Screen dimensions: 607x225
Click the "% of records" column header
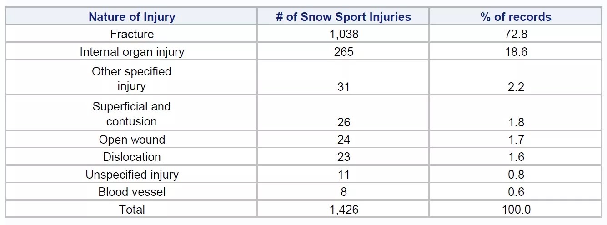[x=516, y=17]
